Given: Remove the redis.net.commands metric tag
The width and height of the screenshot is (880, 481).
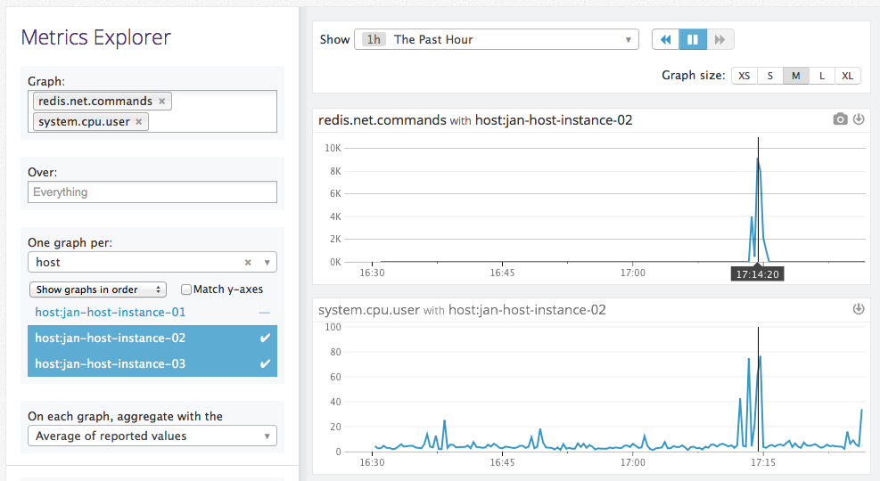Looking at the screenshot, I should (161, 102).
